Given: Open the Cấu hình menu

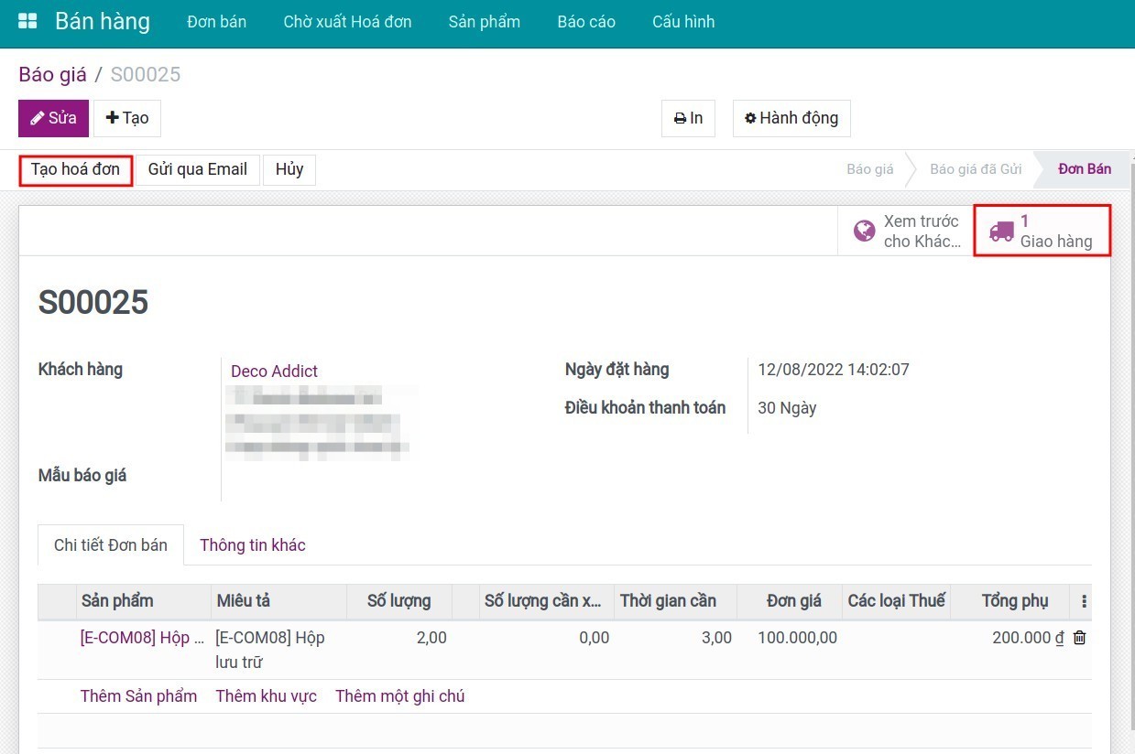Looking at the screenshot, I should 683,22.
